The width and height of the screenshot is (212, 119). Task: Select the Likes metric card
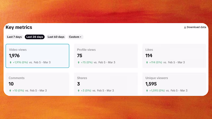coord(174,56)
